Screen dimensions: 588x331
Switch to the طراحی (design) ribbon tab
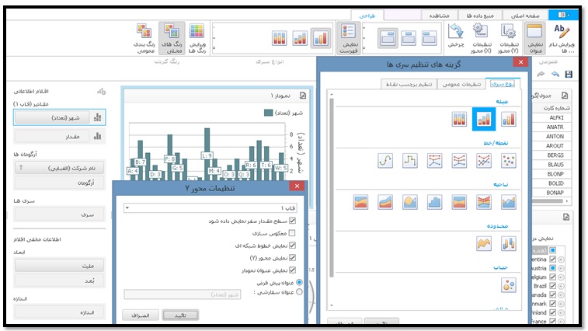click(x=367, y=16)
